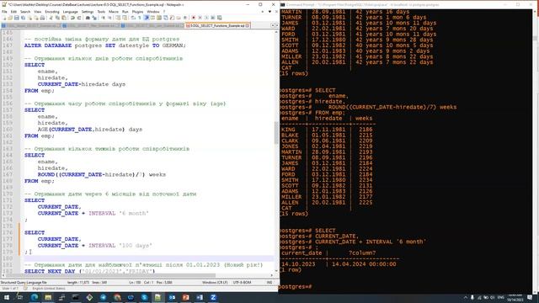This screenshot has width=539, height=303.
Task: Click the Zoom In toolbar icon
Action: pyautogui.click(x=103, y=18)
